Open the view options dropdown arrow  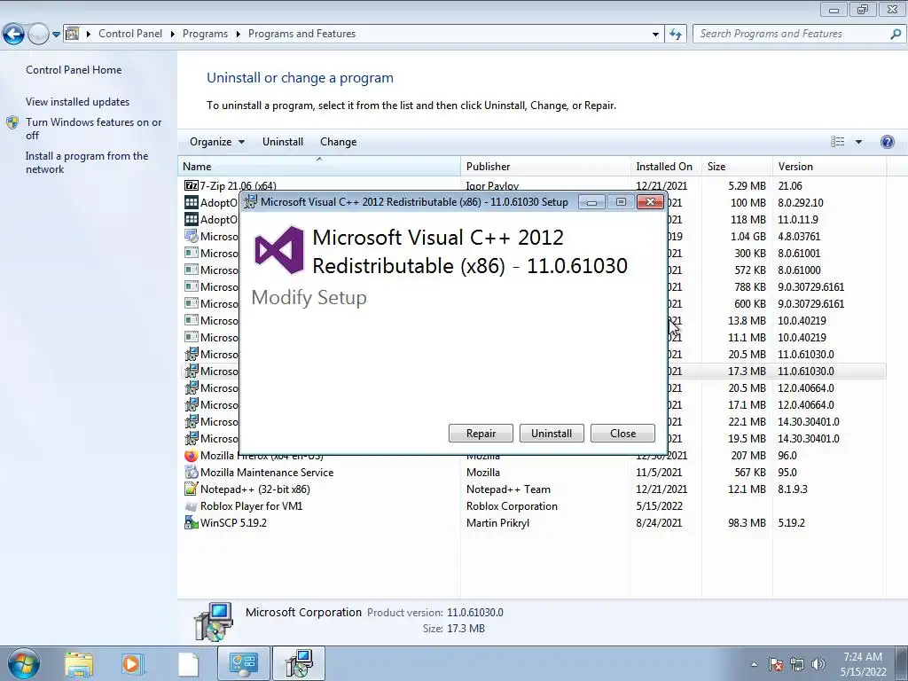[x=858, y=142]
